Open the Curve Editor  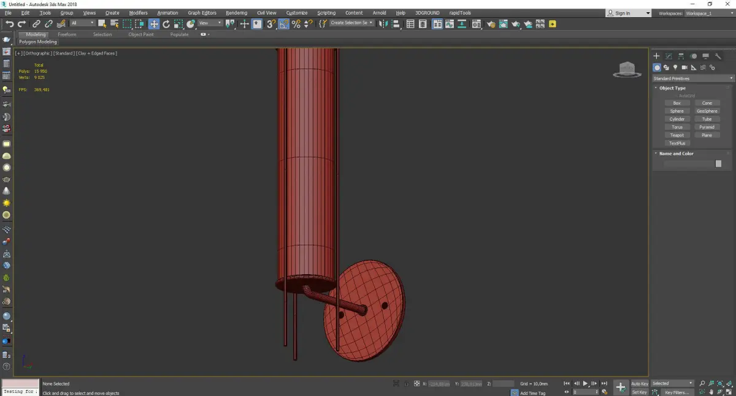tap(450, 24)
